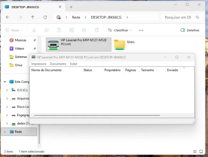Open Vídeos in the sidebar
The width and height of the screenshot is (208, 157).
coord(17,49)
